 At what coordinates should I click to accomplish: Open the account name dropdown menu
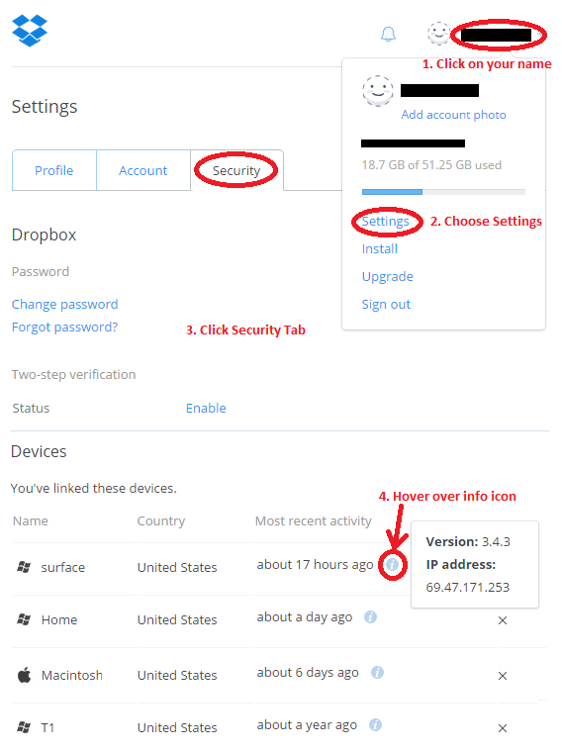click(x=497, y=35)
